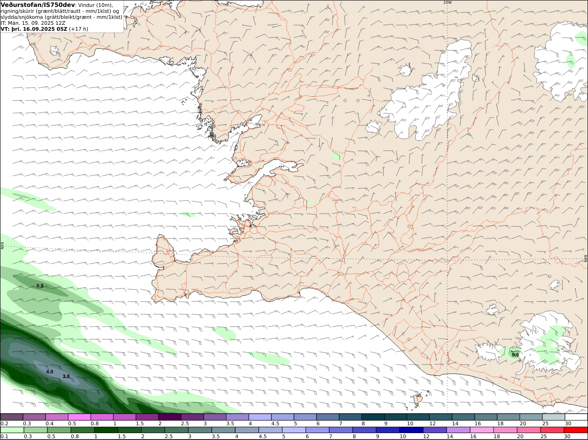Click the Veðurstofan/IS750dev title text
Image resolution: width=588 pixels, height=440 pixels.
tap(38, 5)
